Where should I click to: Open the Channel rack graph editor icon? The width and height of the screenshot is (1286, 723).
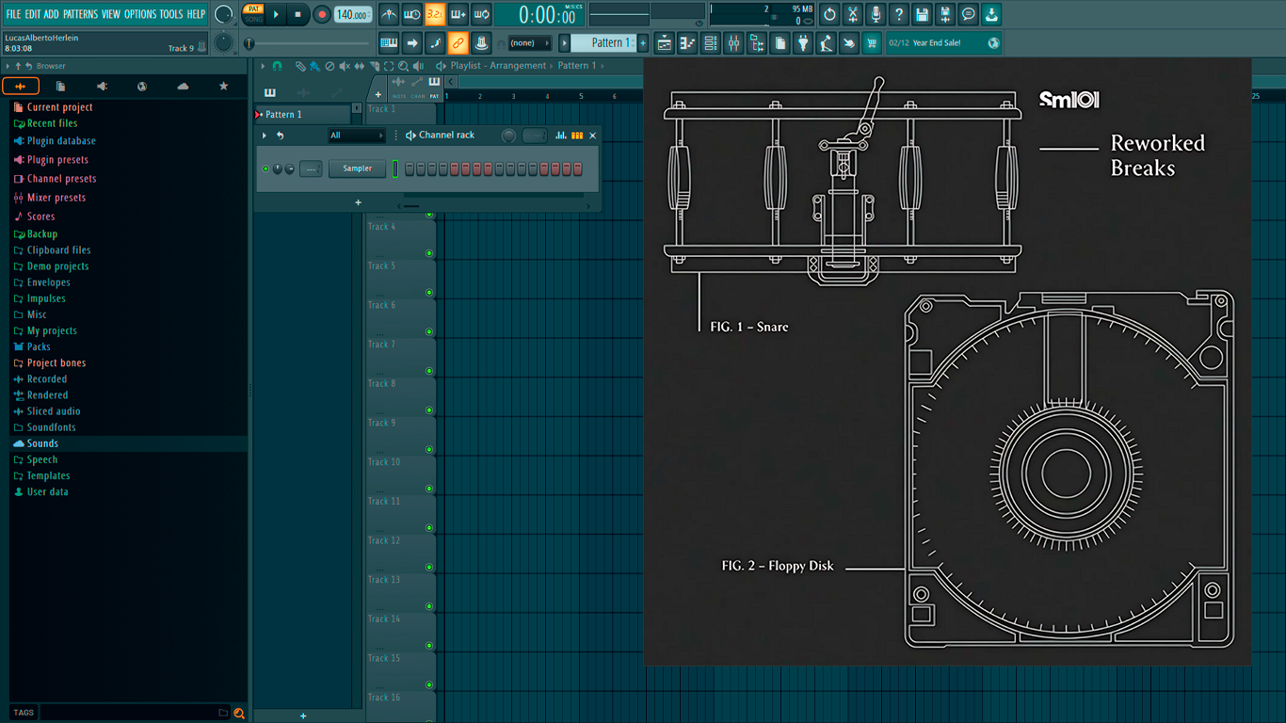561,136
